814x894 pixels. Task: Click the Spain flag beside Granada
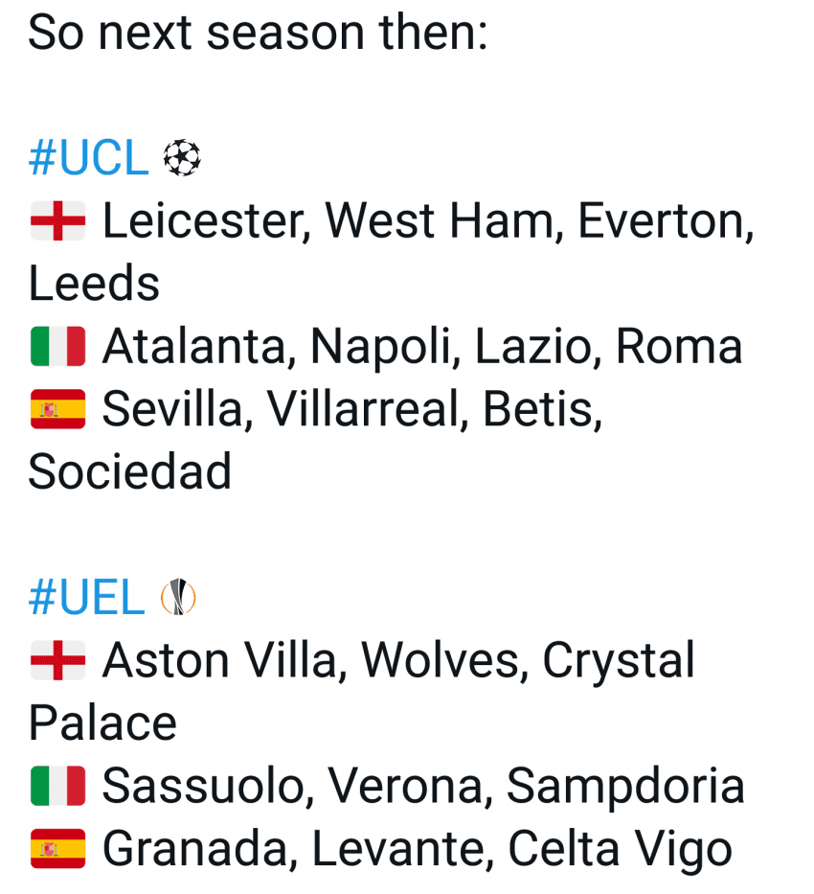pos(58,848)
